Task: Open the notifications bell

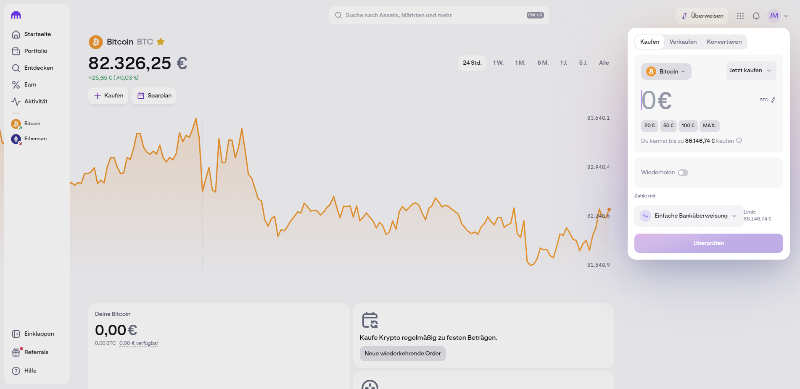Action: pos(756,16)
